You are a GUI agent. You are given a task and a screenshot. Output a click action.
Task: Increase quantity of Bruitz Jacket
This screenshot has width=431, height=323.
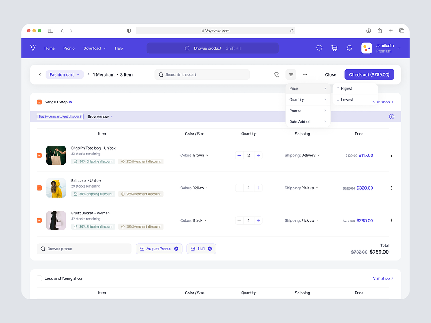coord(258,221)
